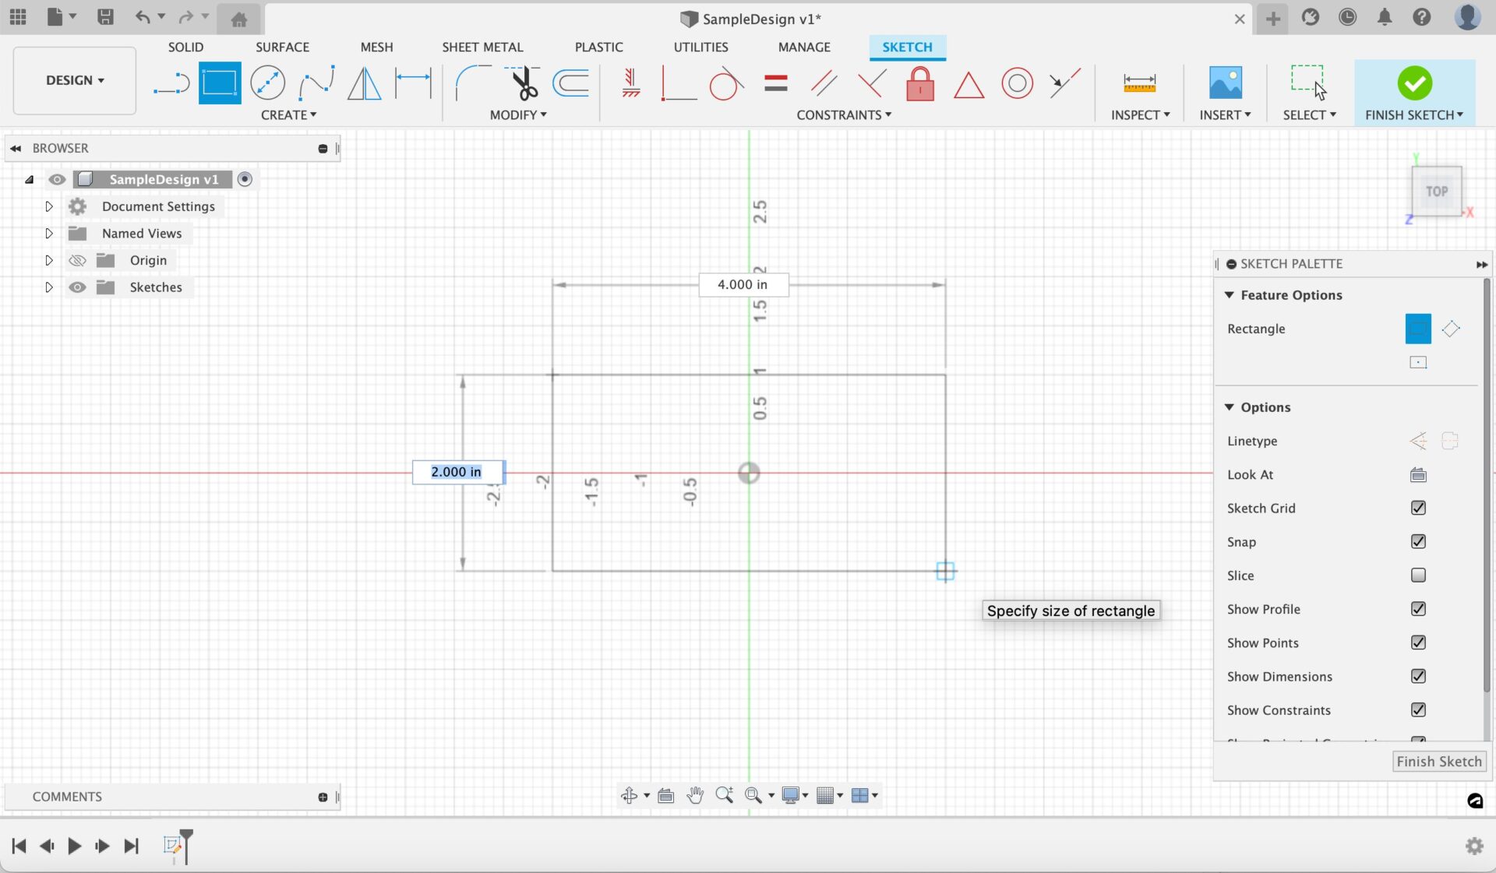Expand Document Settings in the browser
1496x873 pixels.
coord(48,206)
